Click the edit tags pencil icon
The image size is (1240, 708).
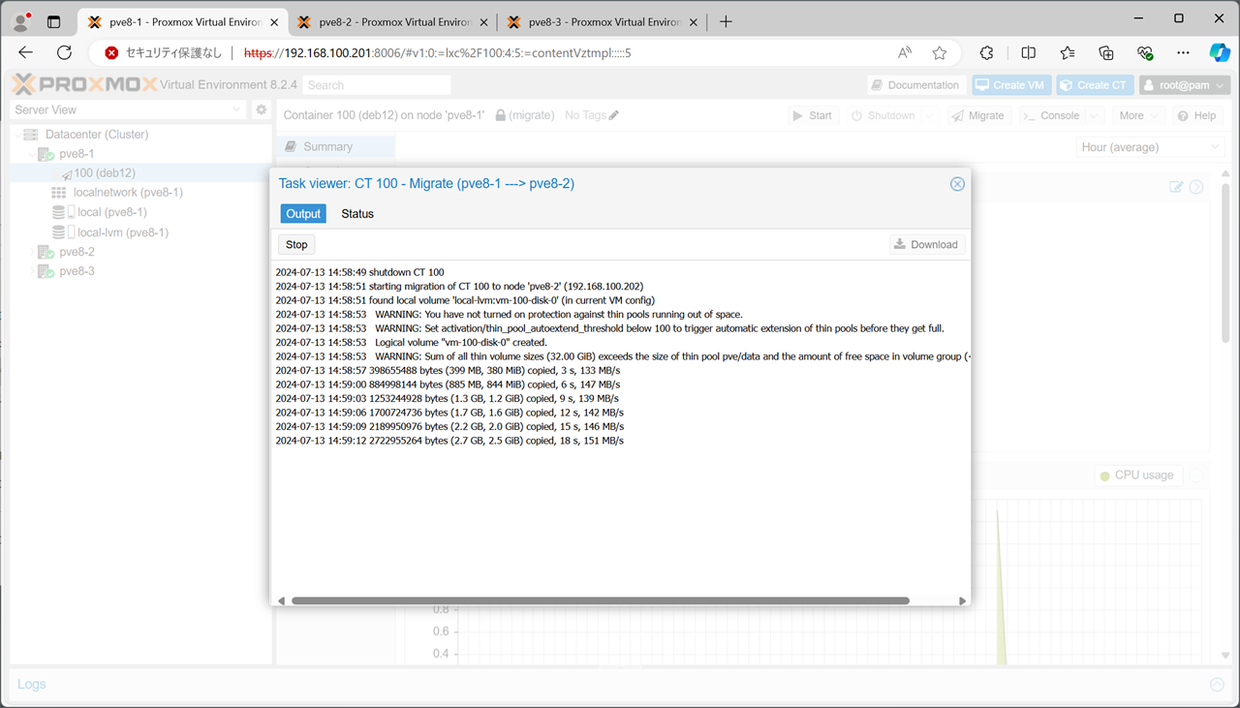(614, 115)
